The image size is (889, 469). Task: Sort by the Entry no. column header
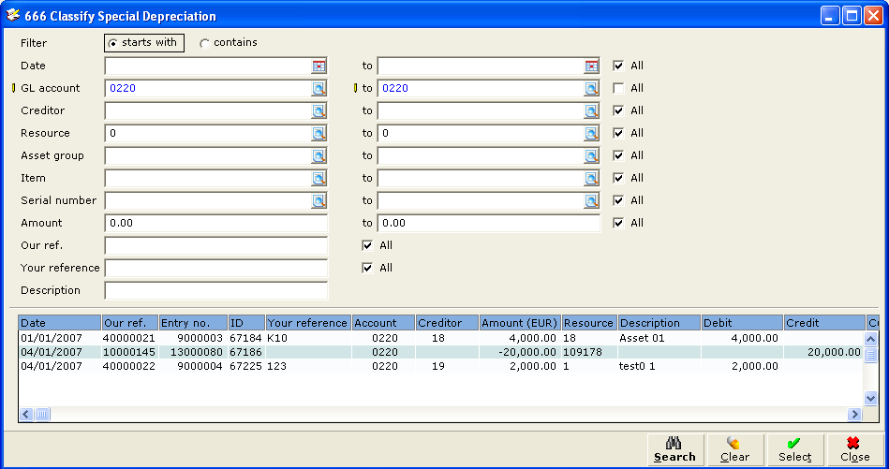(x=193, y=323)
